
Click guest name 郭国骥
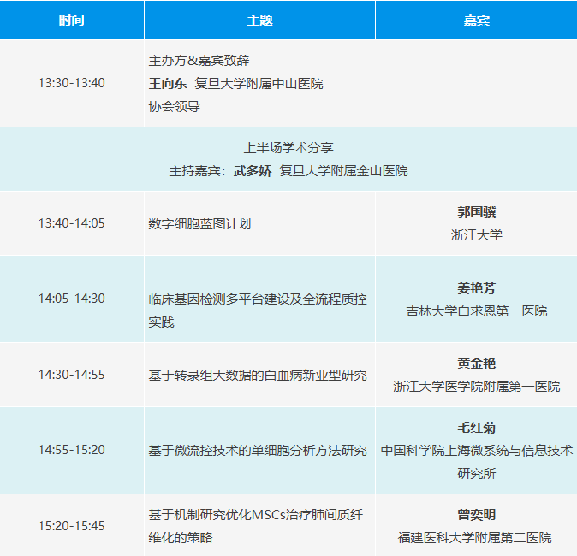click(x=476, y=212)
